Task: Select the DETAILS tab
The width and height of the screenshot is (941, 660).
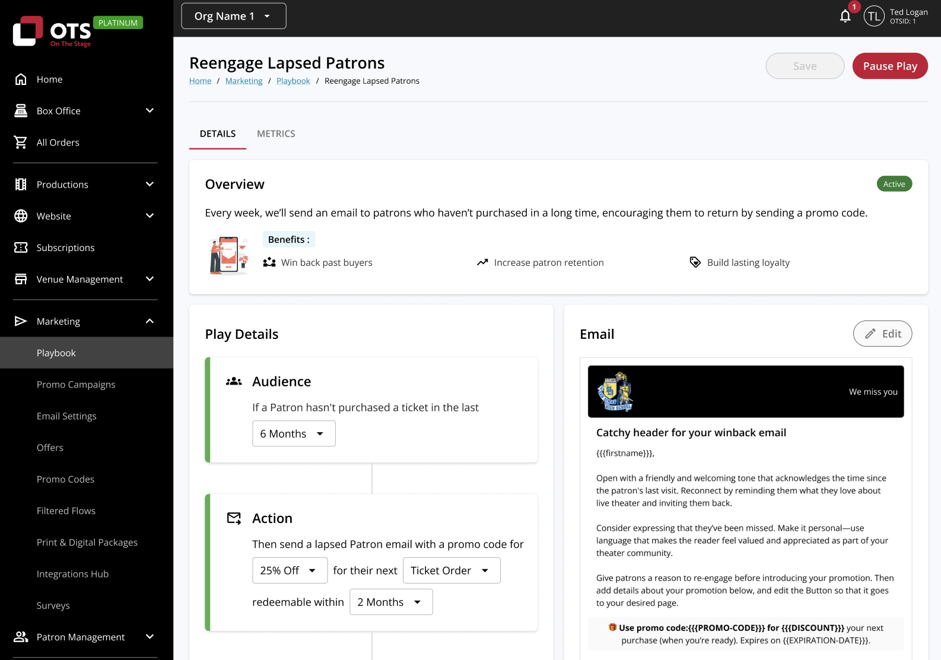Action: point(218,134)
